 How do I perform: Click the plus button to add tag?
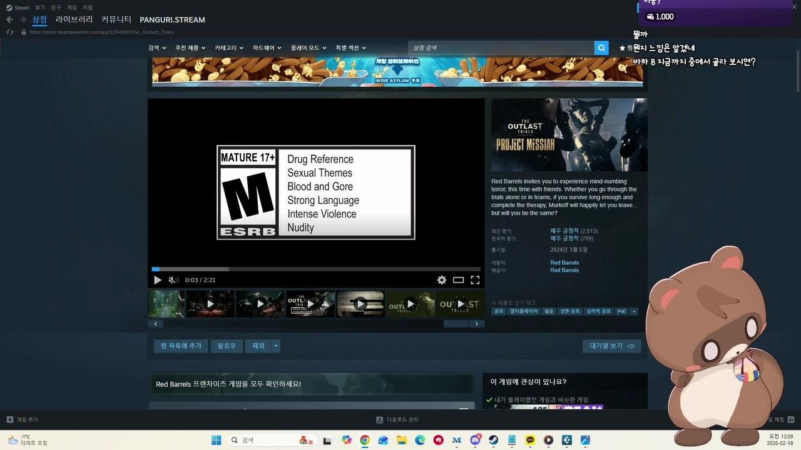point(633,311)
